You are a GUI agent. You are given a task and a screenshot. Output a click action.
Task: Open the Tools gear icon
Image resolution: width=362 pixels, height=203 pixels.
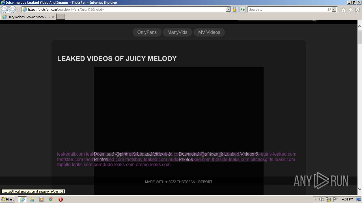coord(357,10)
